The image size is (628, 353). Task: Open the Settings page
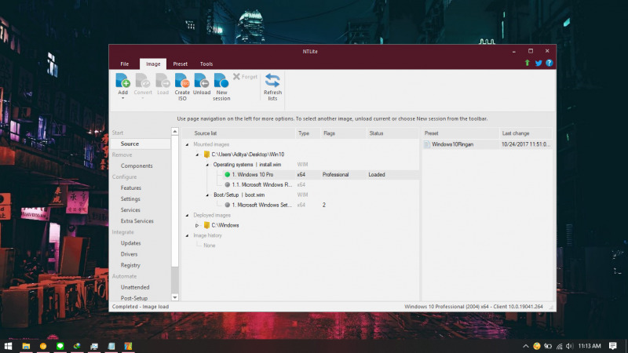[130, 199]
